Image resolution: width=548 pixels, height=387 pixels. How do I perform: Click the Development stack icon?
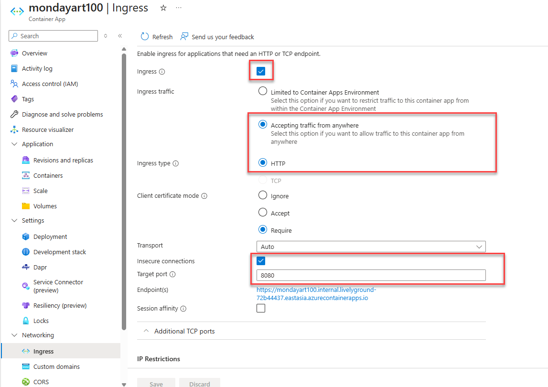tap(26, 252)
